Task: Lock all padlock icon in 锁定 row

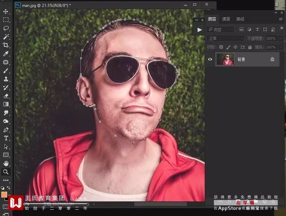Action: click(250, 47)
